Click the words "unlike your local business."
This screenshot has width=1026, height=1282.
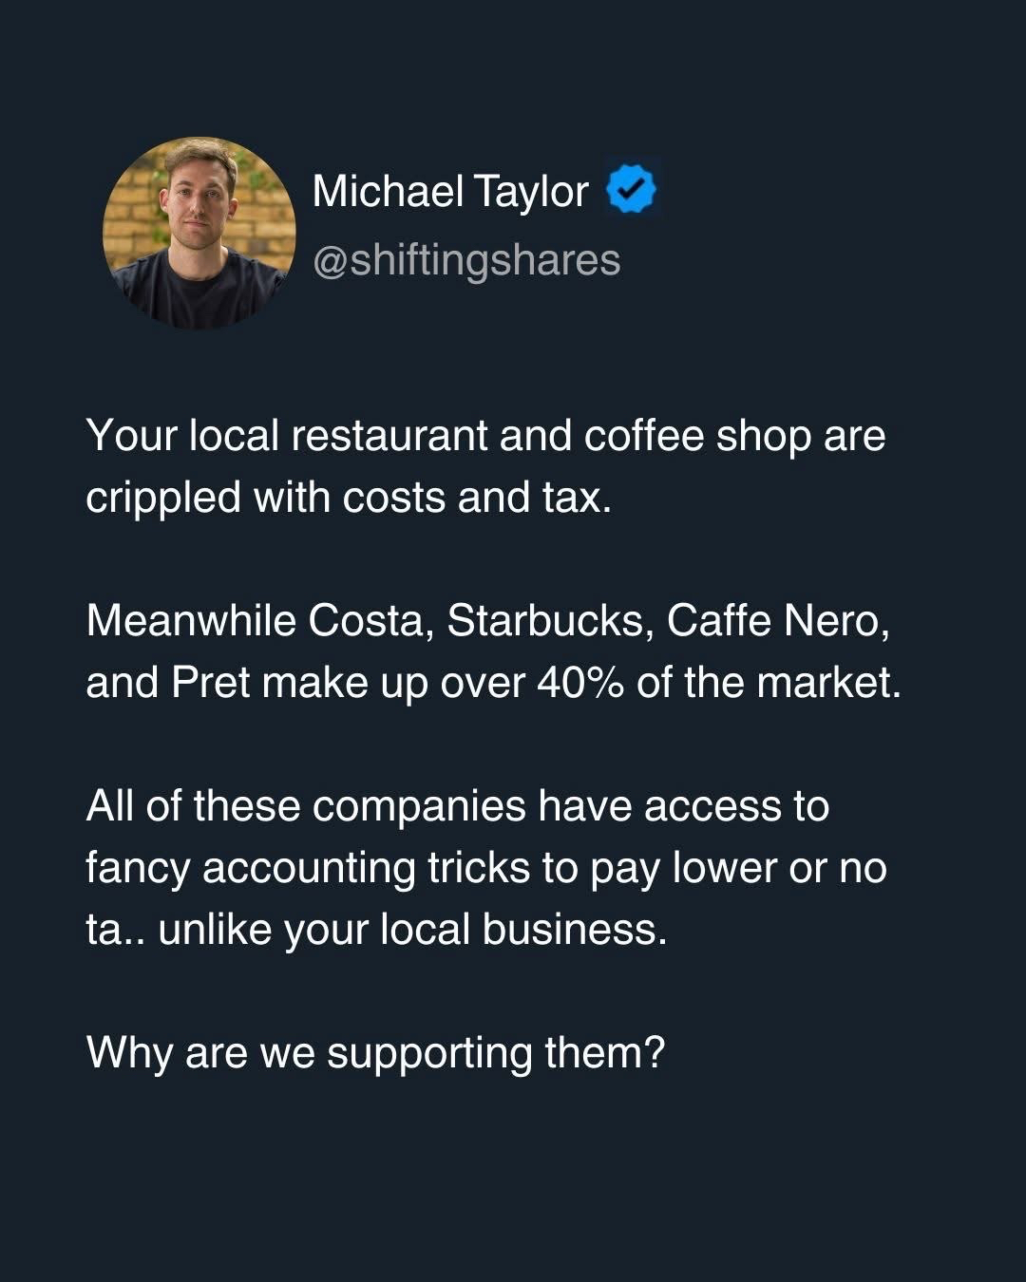point(413,930)
